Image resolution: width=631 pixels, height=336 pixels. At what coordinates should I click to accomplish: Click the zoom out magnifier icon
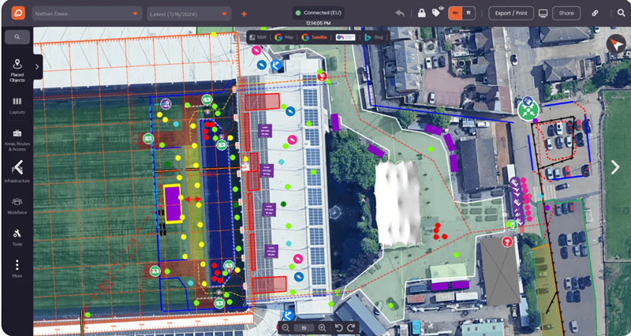point(286,328)
